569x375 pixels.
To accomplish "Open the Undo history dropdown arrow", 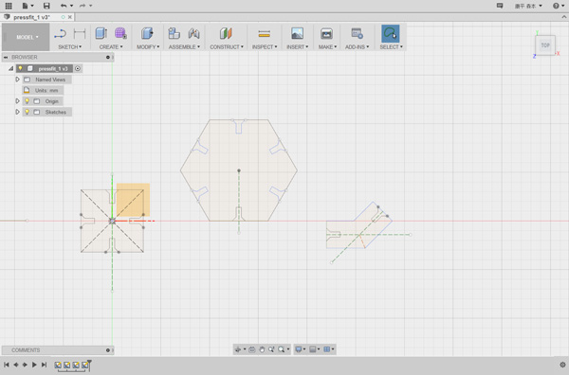I will tap(71, 6).
